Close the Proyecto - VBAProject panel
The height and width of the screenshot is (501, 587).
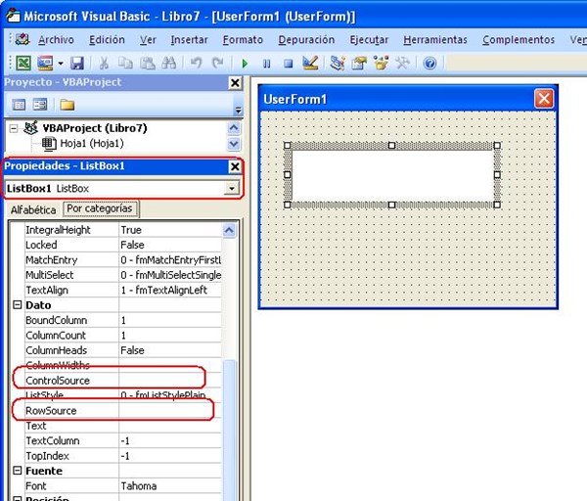(235, 83)
